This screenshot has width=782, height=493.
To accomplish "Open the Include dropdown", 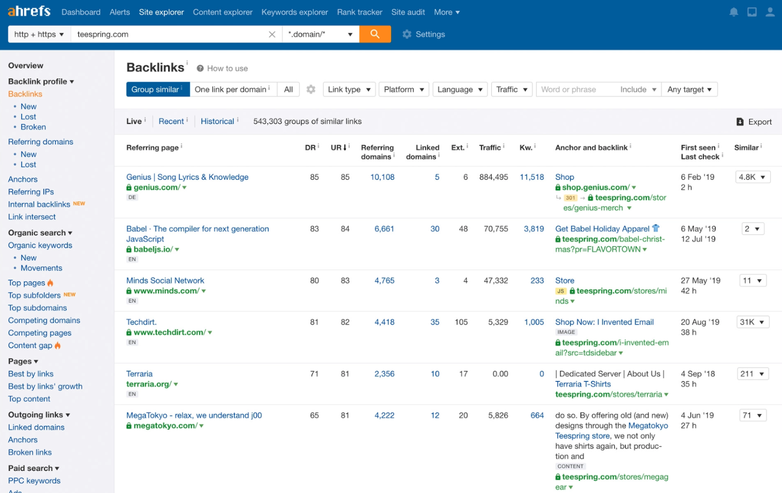I will pyautogui.click(x=638, y=90).
